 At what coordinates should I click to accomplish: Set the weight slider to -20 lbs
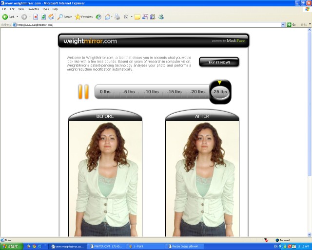click(197, 92)
